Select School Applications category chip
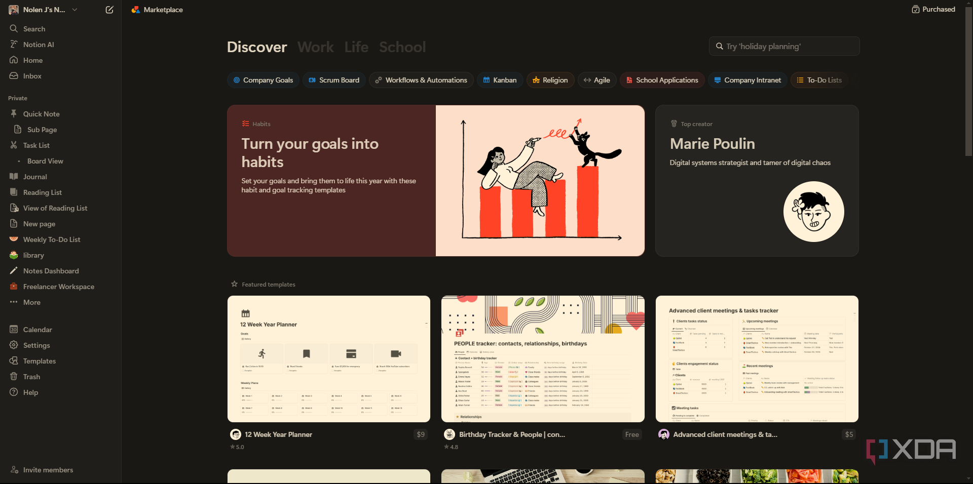The width and height of the screenshot is (973, 484). (662, 80)
